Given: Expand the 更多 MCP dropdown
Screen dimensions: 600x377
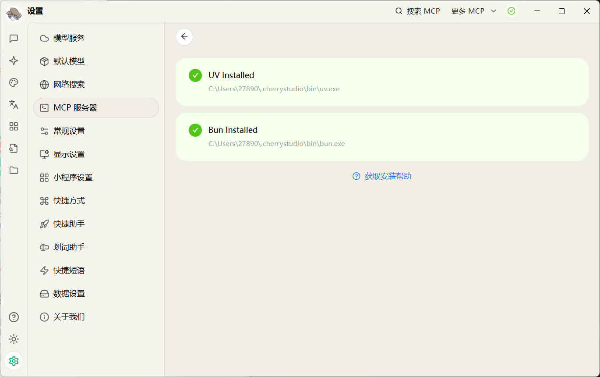Looking at the screenshot, I should click(x=473, y=11).
